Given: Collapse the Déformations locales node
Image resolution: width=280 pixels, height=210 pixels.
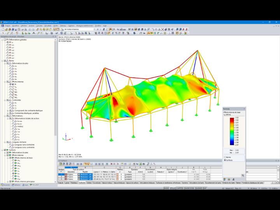Looking at the screenshot, I should click(x=5, y=63).
